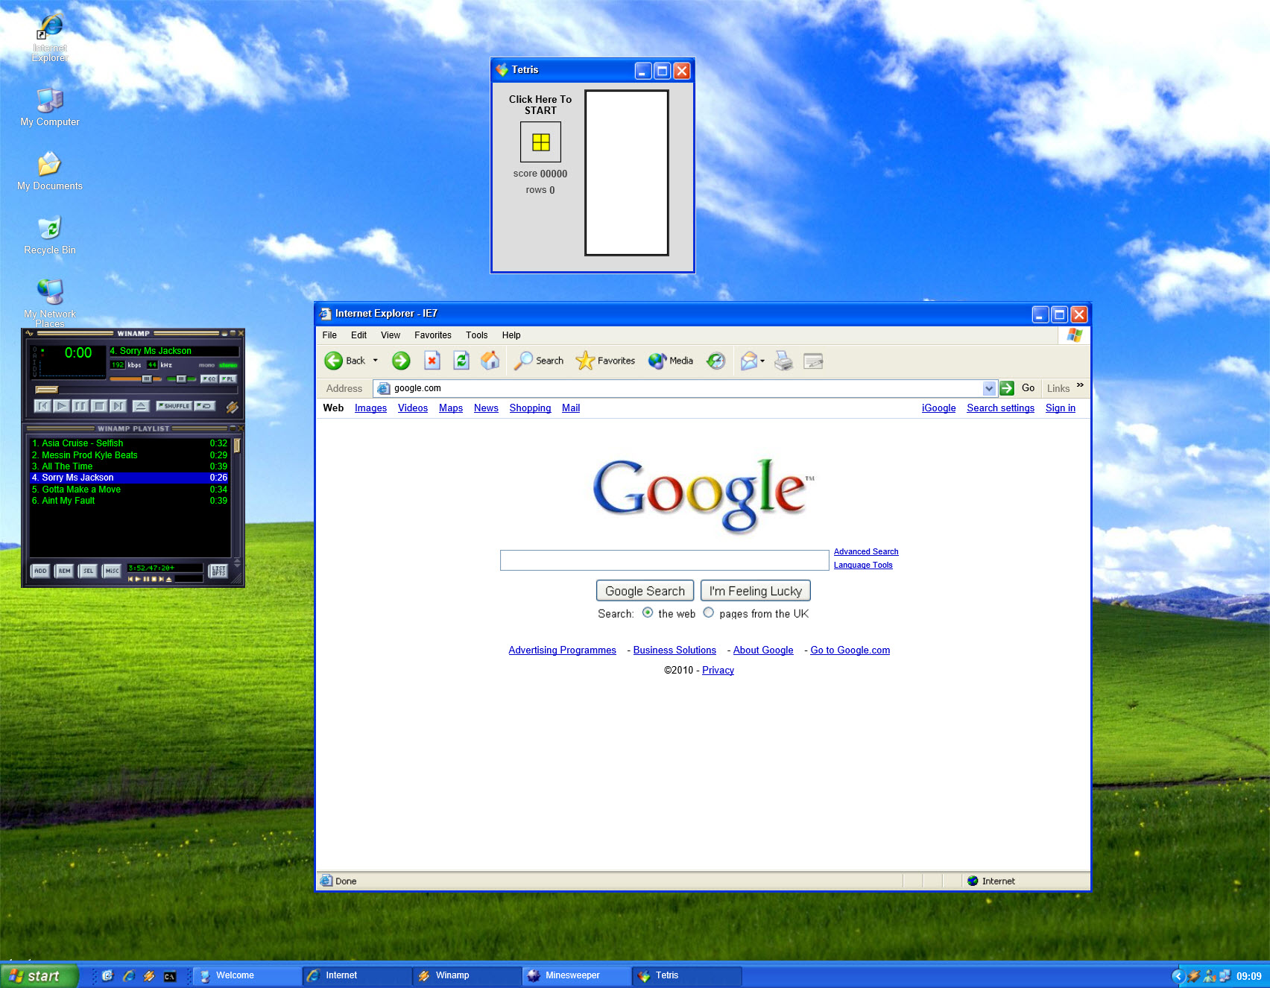Open Winamp playlist ADD menu
Screen dimensions: 1270x988
[40, 571]
